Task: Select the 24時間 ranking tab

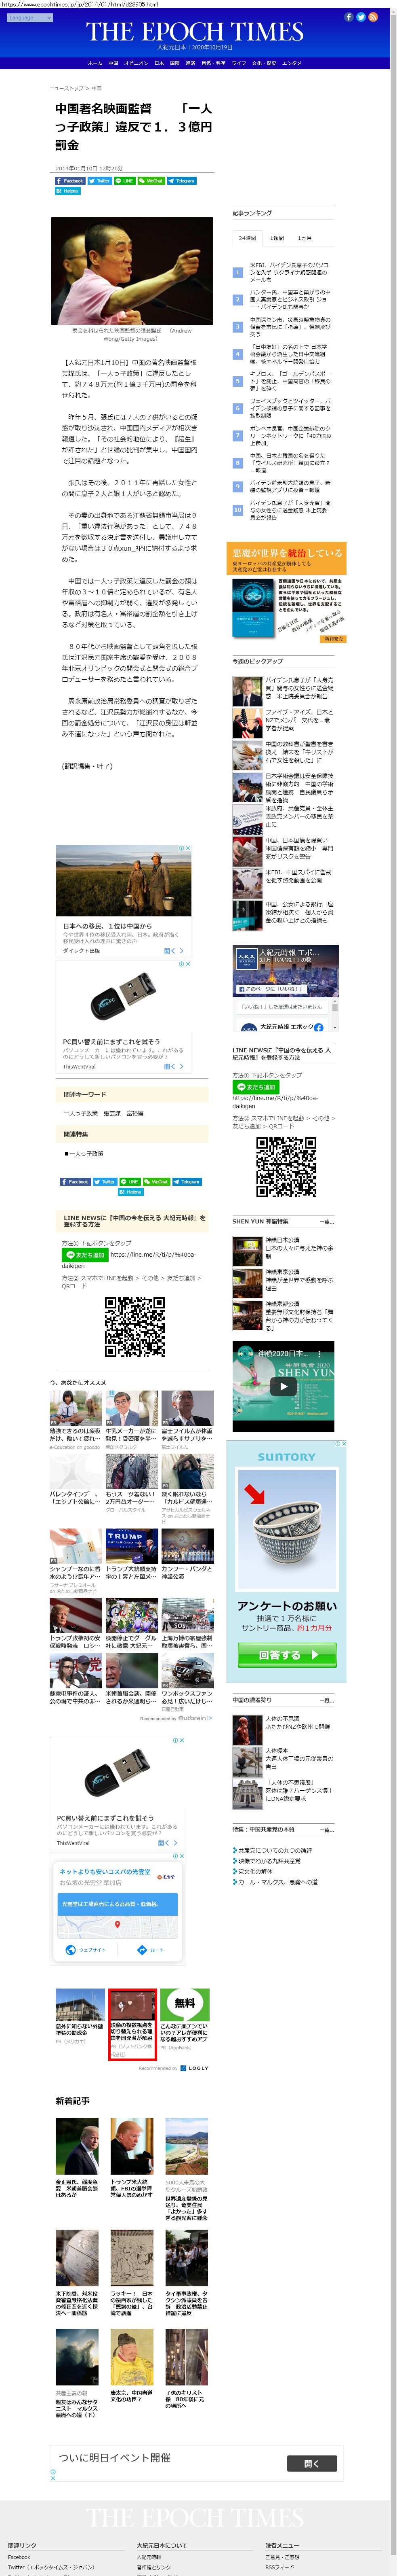Action: click(248, 238)
